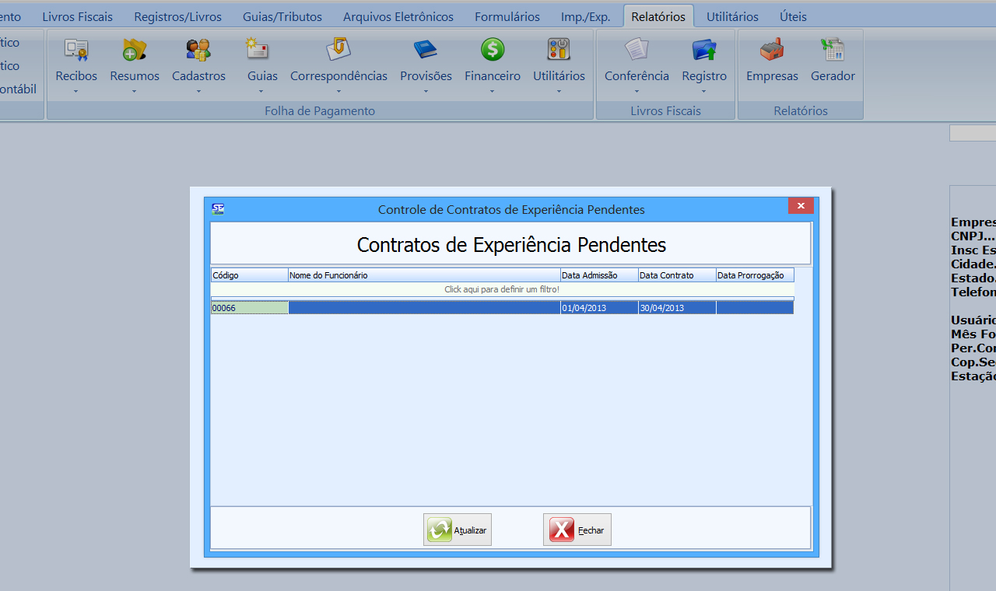Viewport: 996px width, 591px height.
Task: Sort by the Data Admissão column header
Action: [599, 275]
